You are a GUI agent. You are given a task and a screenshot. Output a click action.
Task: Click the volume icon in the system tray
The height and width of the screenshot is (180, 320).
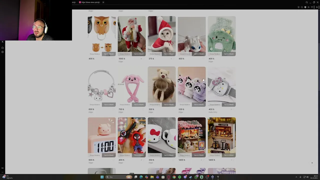point(307,177)
